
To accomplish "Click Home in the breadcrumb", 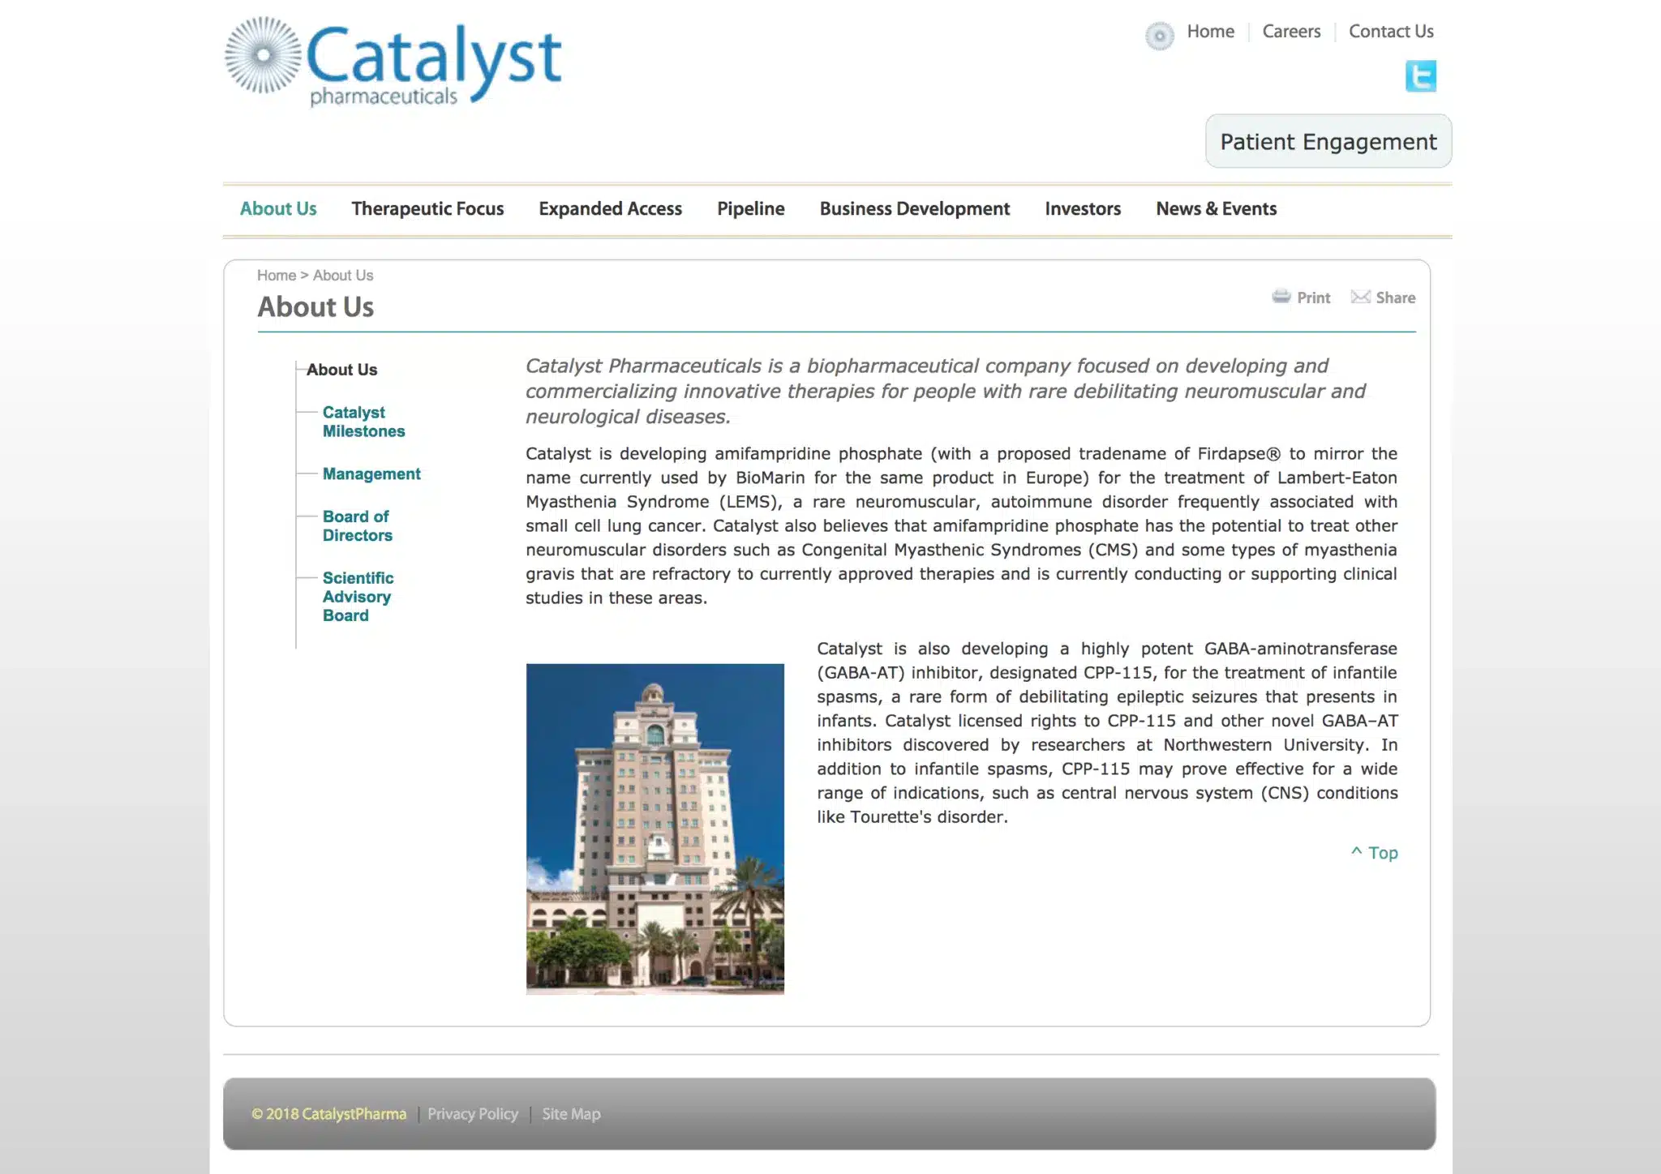I will tap(277, 276).
